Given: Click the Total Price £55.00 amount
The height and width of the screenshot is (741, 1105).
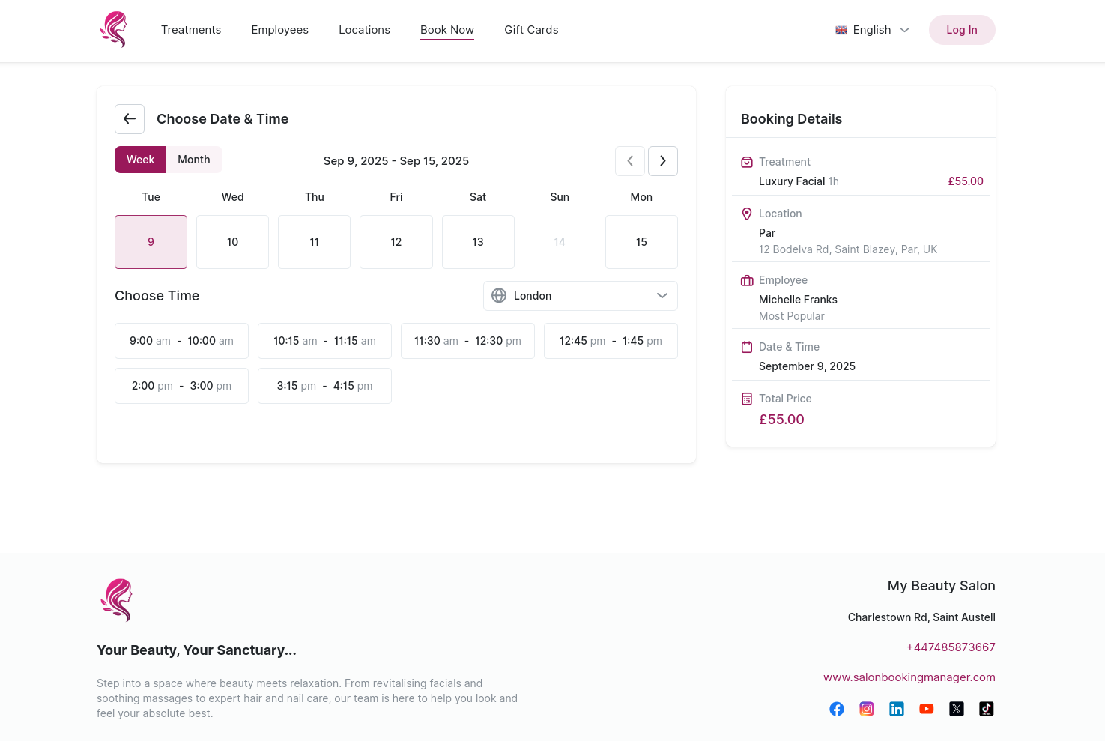Looking at the screenshot, I should (x=781, y=420).
